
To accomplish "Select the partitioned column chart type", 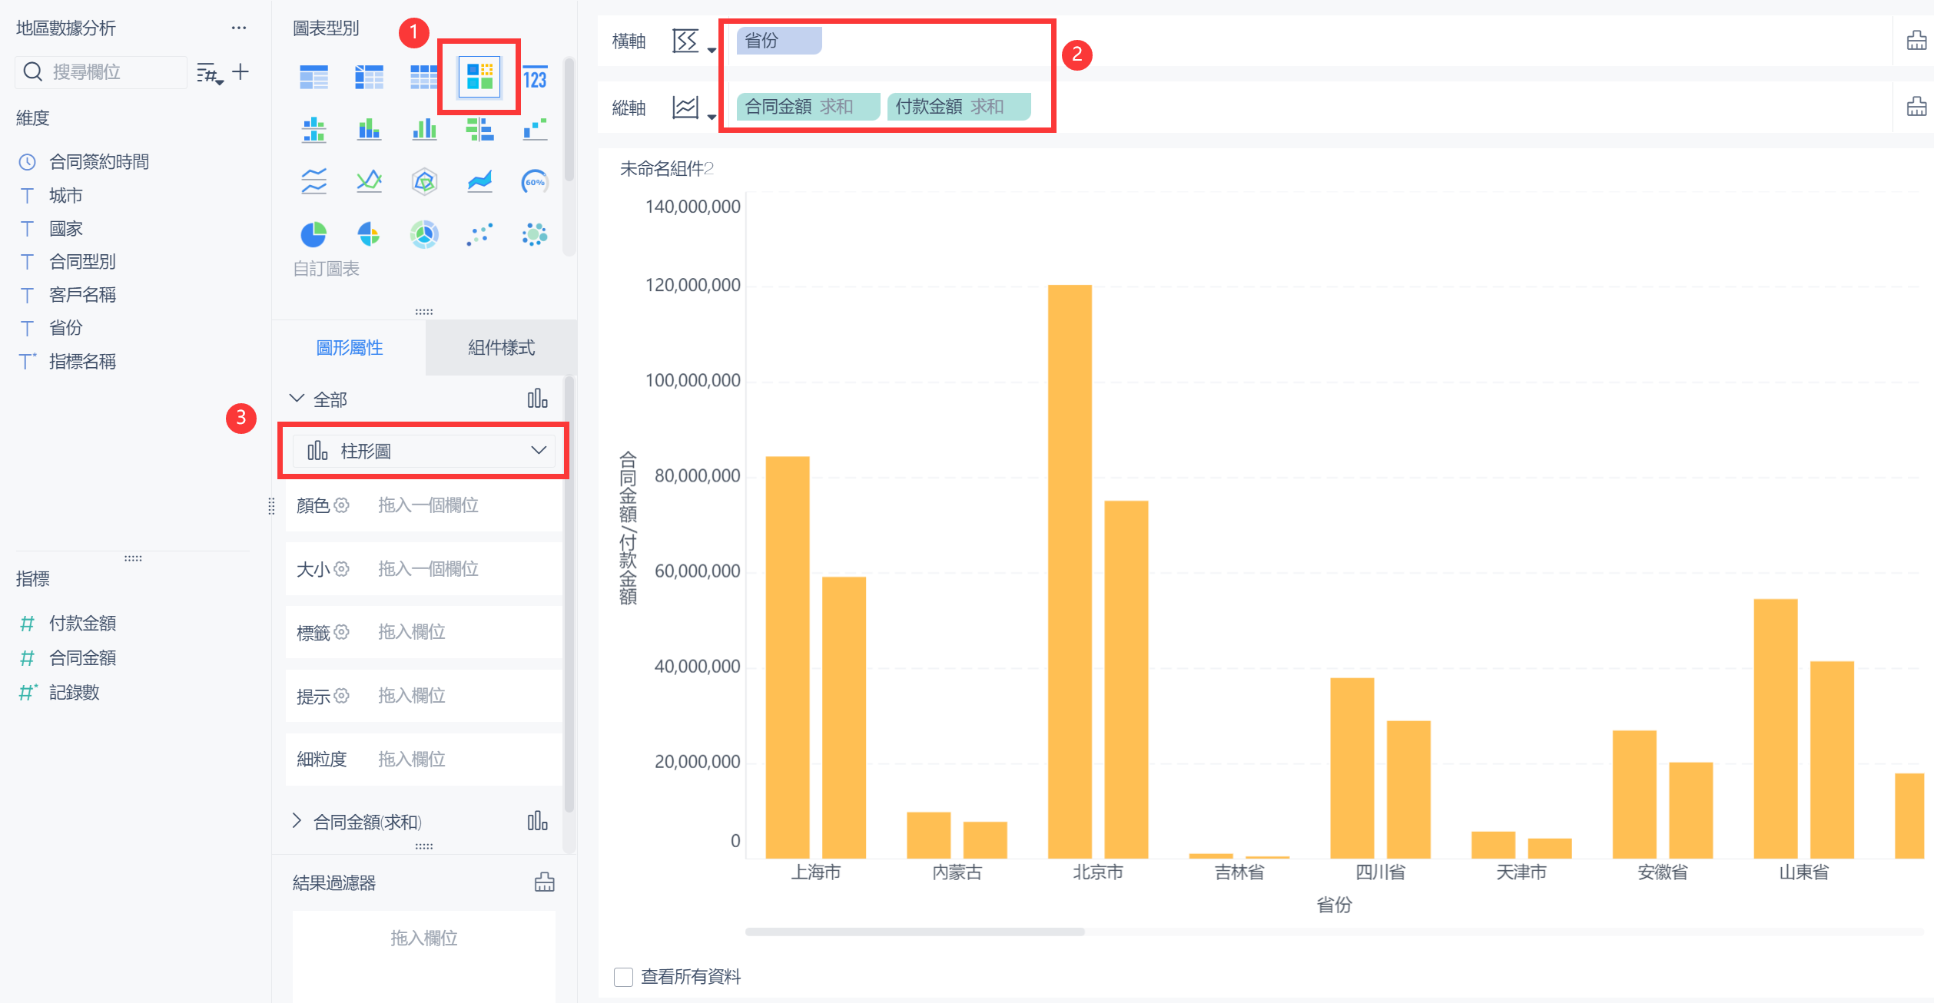I will click(313, 130).
